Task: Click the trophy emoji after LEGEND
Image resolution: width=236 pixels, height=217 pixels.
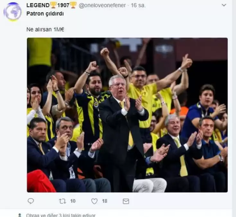Action: tap(53, 5)
